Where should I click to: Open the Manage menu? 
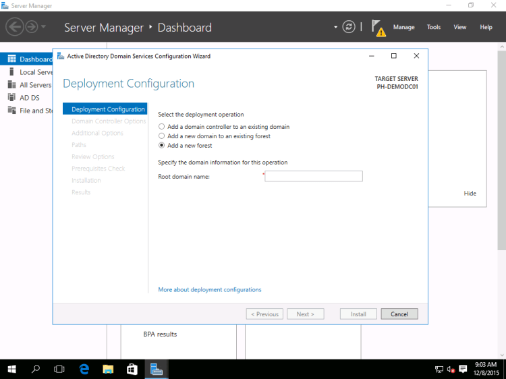pyautogui.click(x=403, y=28)
